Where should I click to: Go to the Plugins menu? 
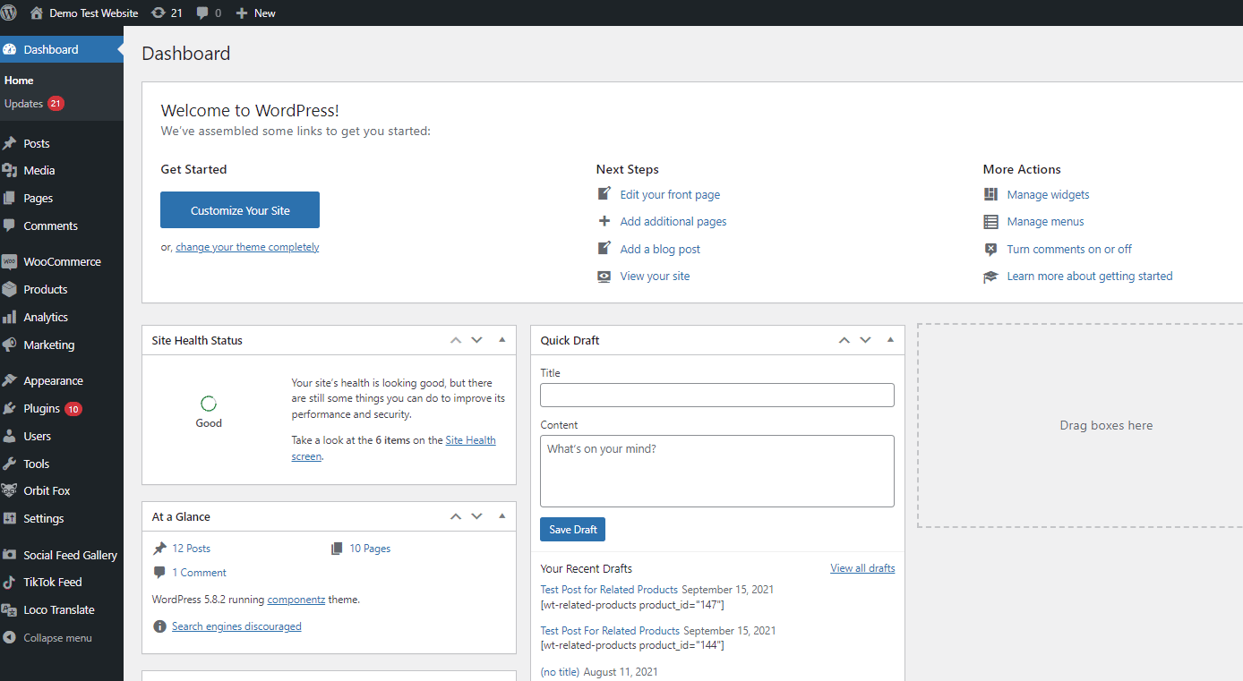click(x=62, y=408)
